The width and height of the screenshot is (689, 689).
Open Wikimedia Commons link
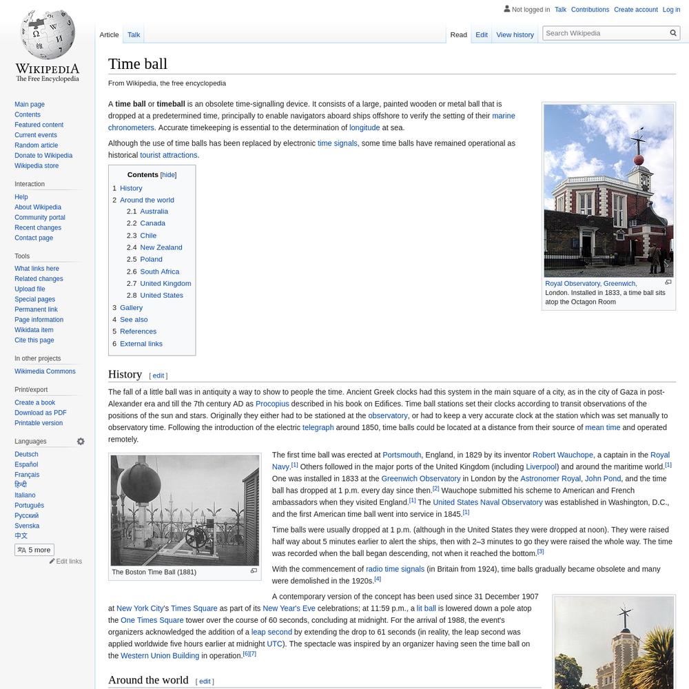(45, 371)
